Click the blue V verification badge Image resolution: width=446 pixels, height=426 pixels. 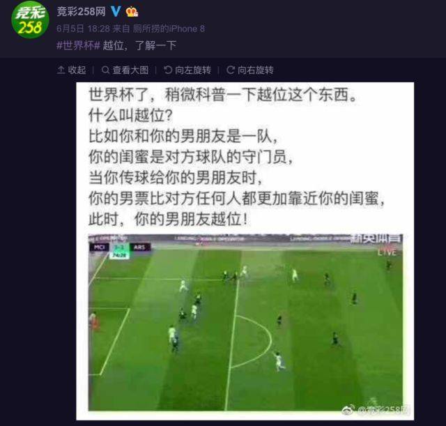coord(116,12)
